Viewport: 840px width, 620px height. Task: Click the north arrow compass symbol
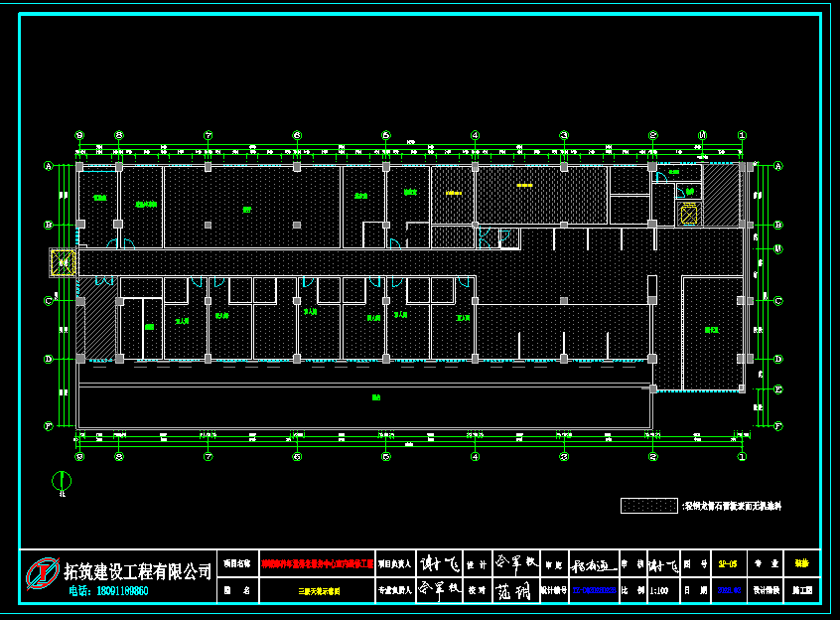(x=62, y=481)
